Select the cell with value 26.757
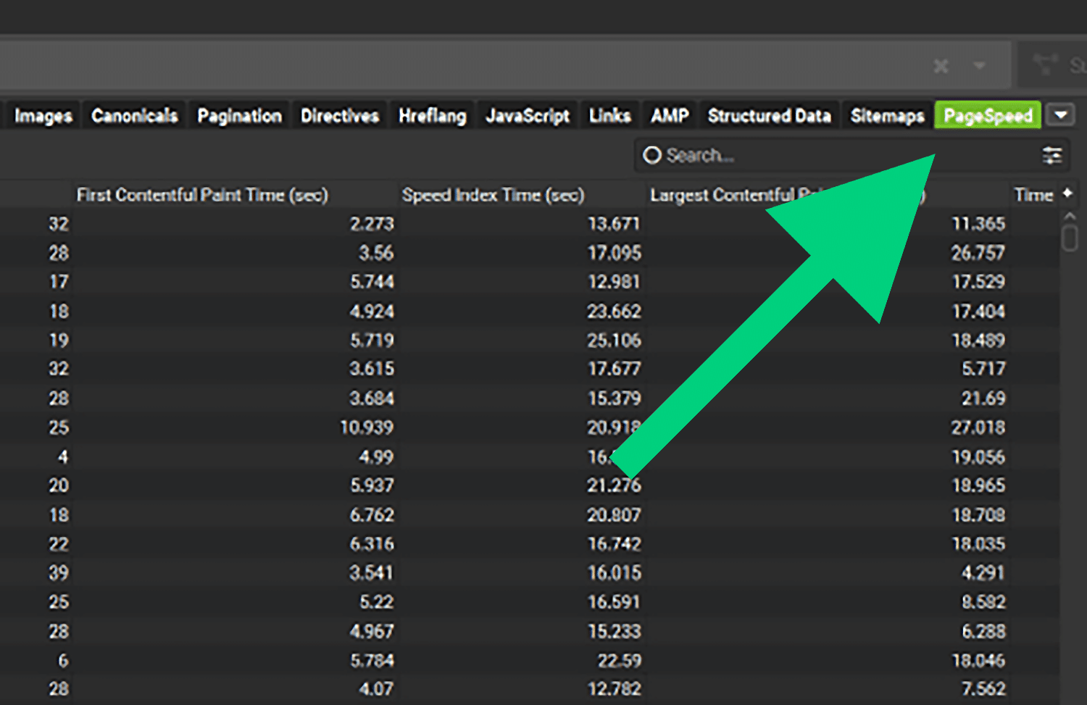Image resolution: width=1087 pixels, height=705 pixels. (x=978, y=253)
